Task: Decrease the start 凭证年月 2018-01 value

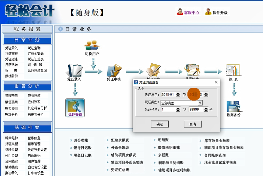Action: [x=178, y=96]
